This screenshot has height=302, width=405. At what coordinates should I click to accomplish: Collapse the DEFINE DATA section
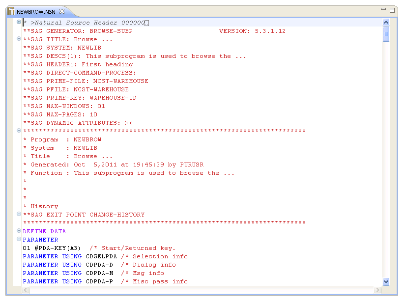pyautogui.click(x=19, y=231)
